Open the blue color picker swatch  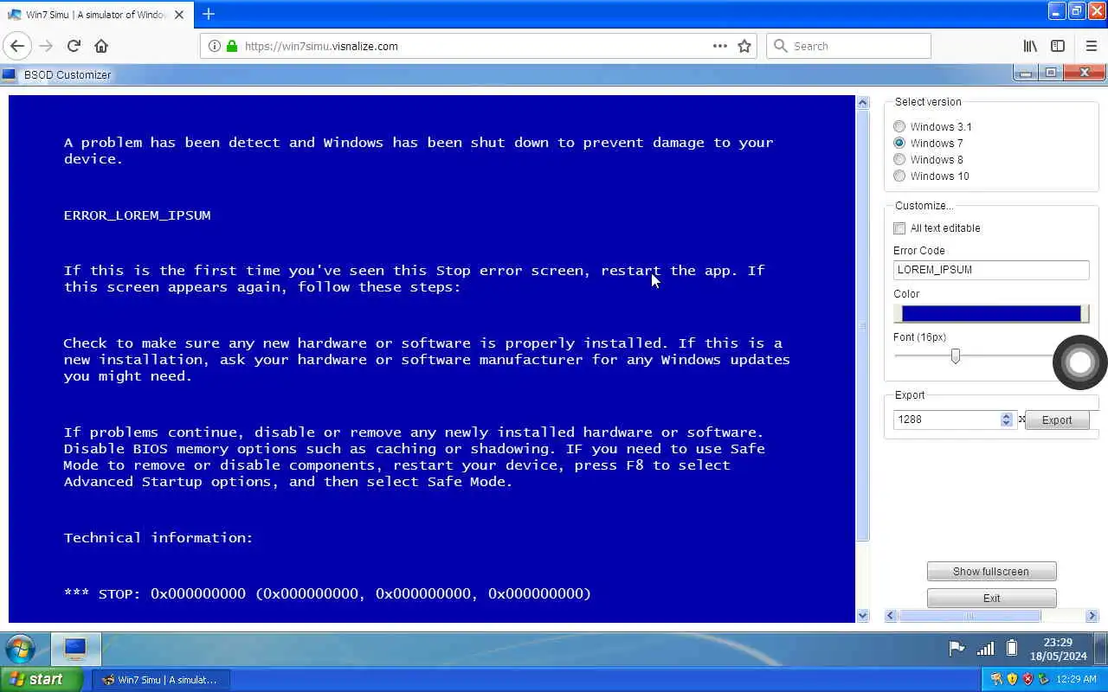click(x=991, y=313)
